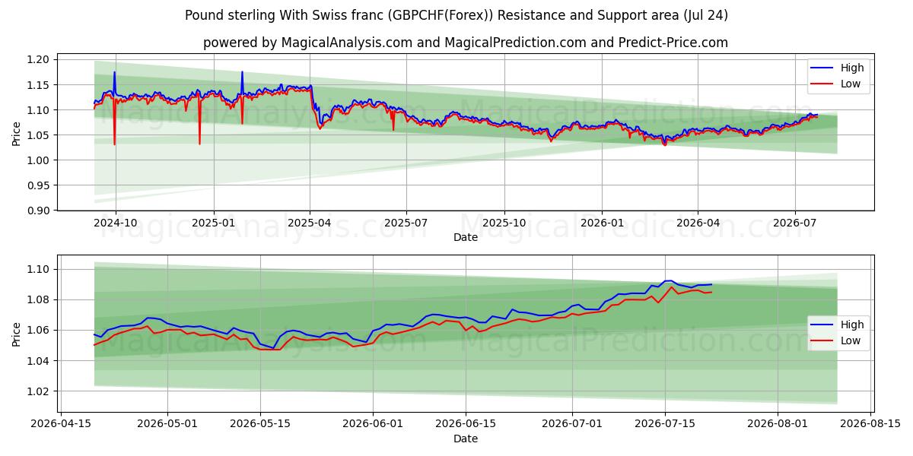This screenshot has height=456, width=913.
Task: Click the '2026-05-01' date tick on the bottom chart
Action: point(168,425)
